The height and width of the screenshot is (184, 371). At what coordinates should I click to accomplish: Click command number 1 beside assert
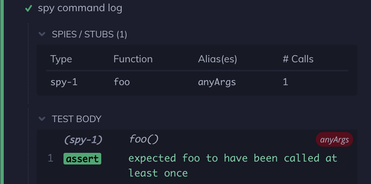pyautogui.click(x=50, y=158)
